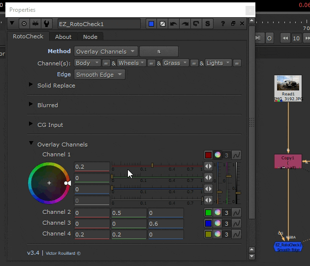
Task: Click Channel 2 animation curve icon
Action: coord(237,212)
